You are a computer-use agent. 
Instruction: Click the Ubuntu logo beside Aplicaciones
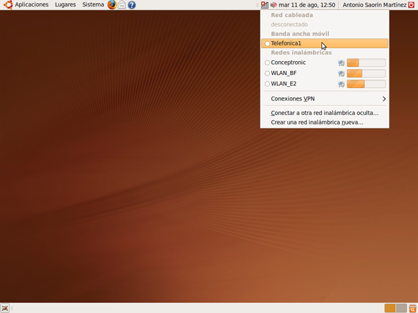tap(8, 5)
